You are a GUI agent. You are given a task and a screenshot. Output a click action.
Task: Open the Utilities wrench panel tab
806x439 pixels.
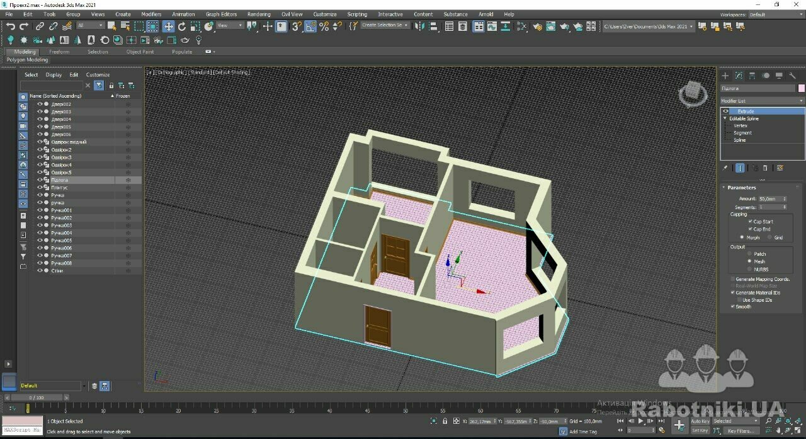coord(792,76)
